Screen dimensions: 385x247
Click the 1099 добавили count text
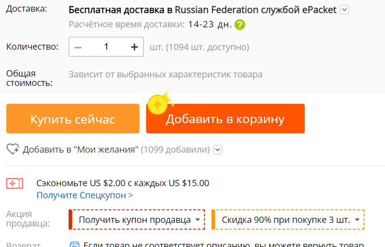(175, 149)
